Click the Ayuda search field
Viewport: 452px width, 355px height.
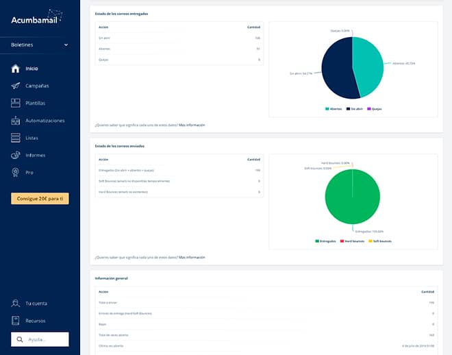[45, 339]
